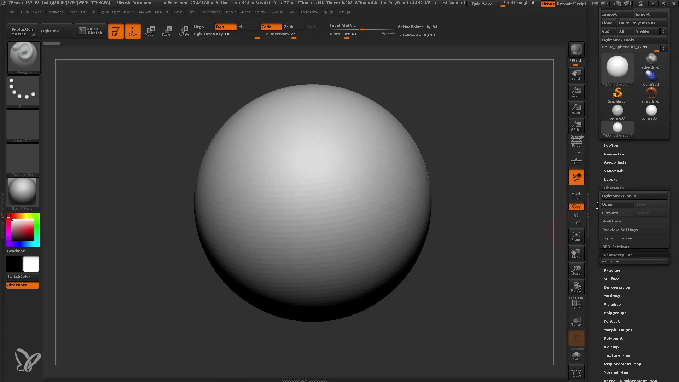
Task: Open the Material menu
Action: [x=161, y=12]
